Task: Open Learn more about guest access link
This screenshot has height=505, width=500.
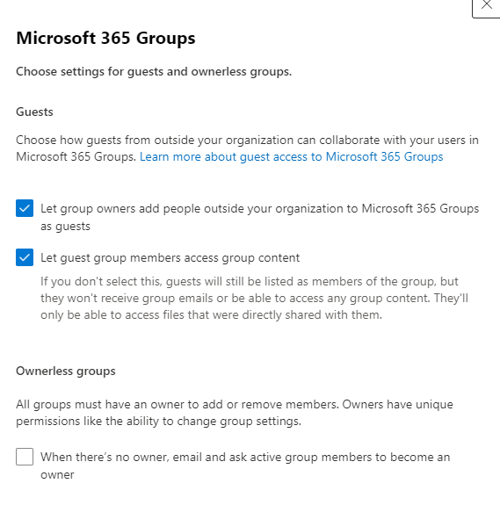Action: [291, 157]
